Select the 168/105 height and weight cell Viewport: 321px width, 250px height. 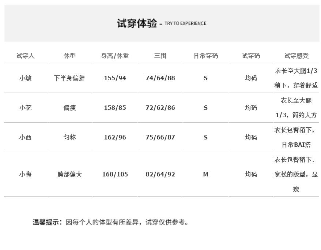point(115,174)
